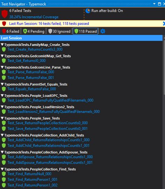The image size is (165, 189).
Task: Collapse the TypemockTests.PeopleCollection_Find_Tests group
Action: point(2,169)
